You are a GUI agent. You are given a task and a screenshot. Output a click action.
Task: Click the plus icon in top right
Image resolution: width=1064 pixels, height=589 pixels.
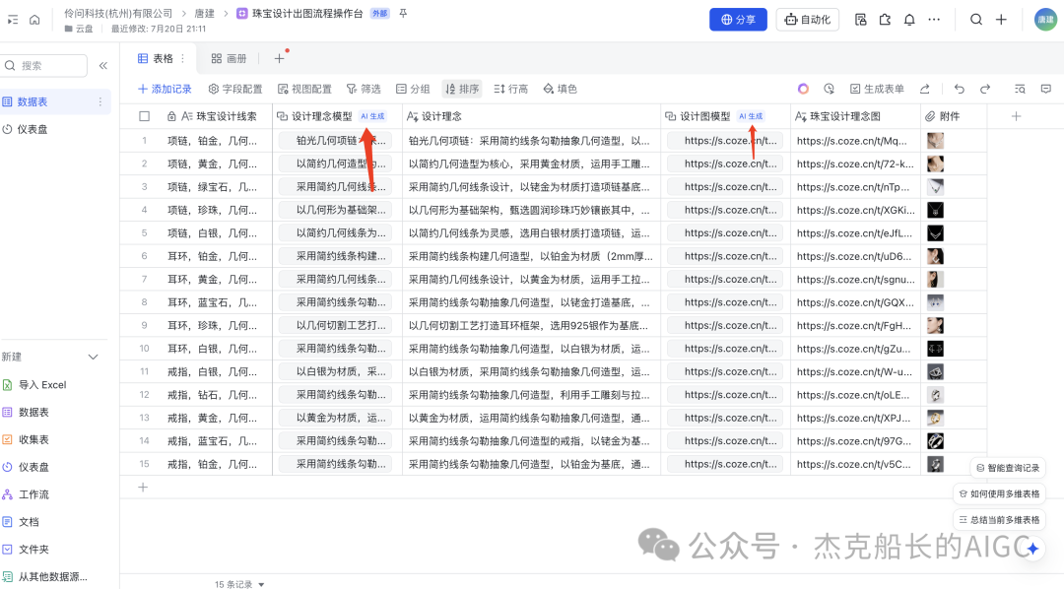point(1001,20)
